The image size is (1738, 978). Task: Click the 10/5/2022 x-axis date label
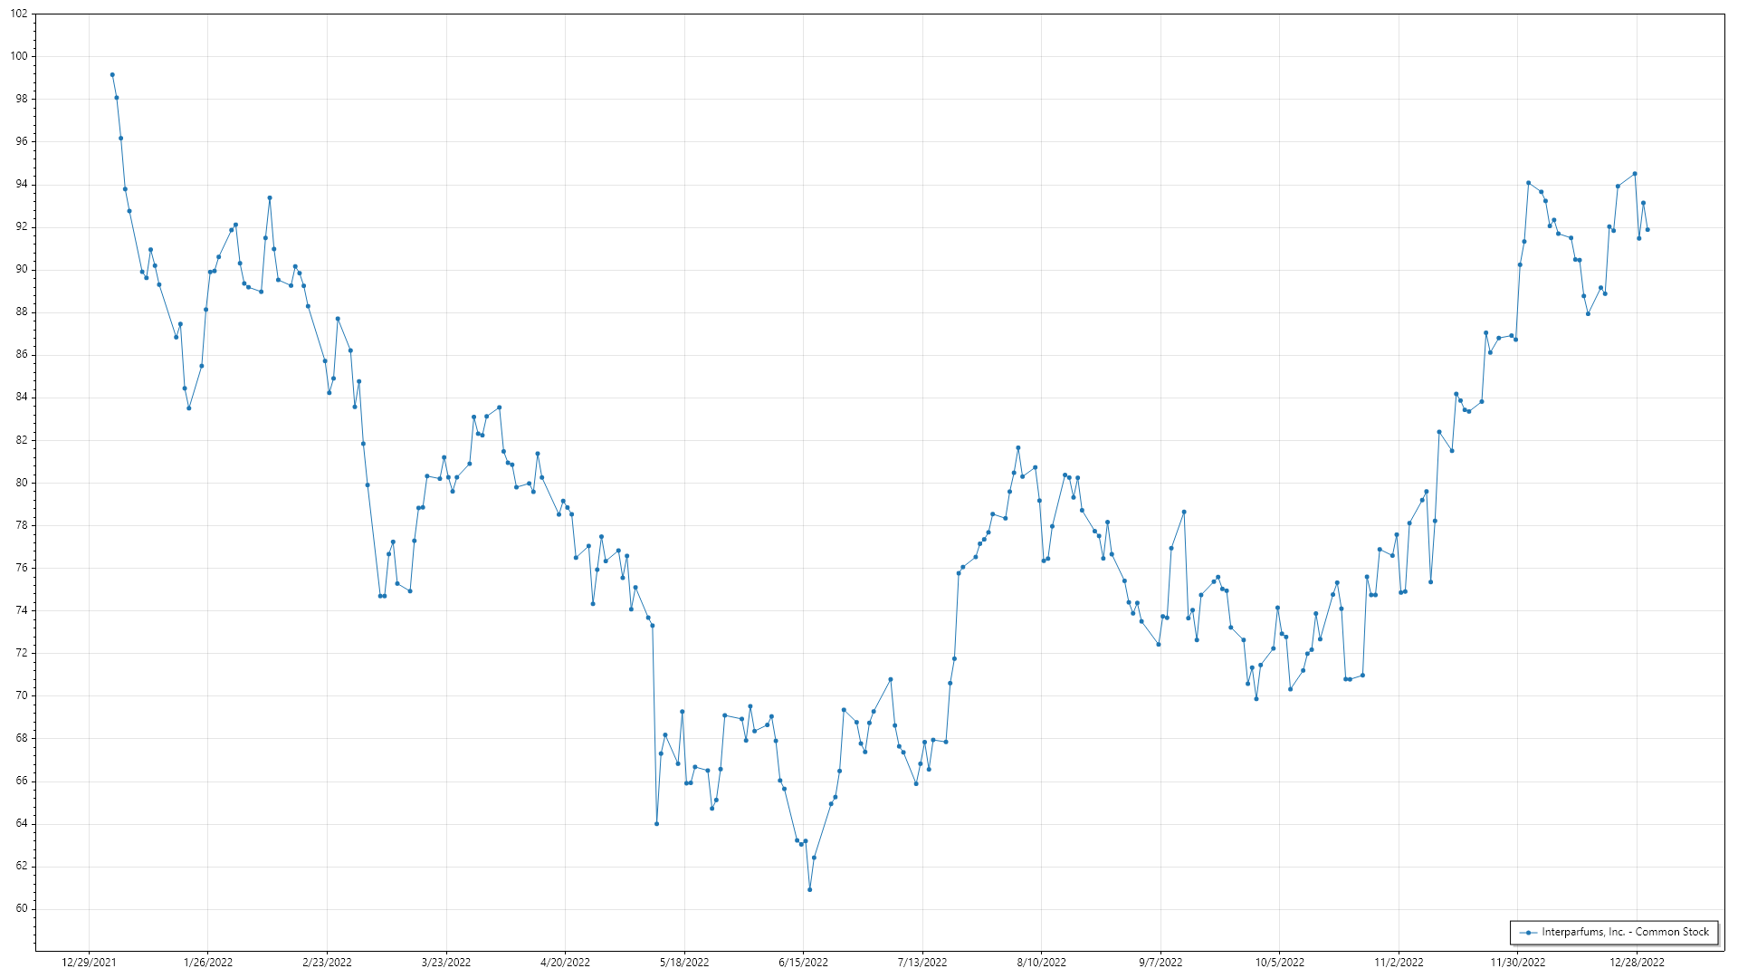[x=1279, y=963]
